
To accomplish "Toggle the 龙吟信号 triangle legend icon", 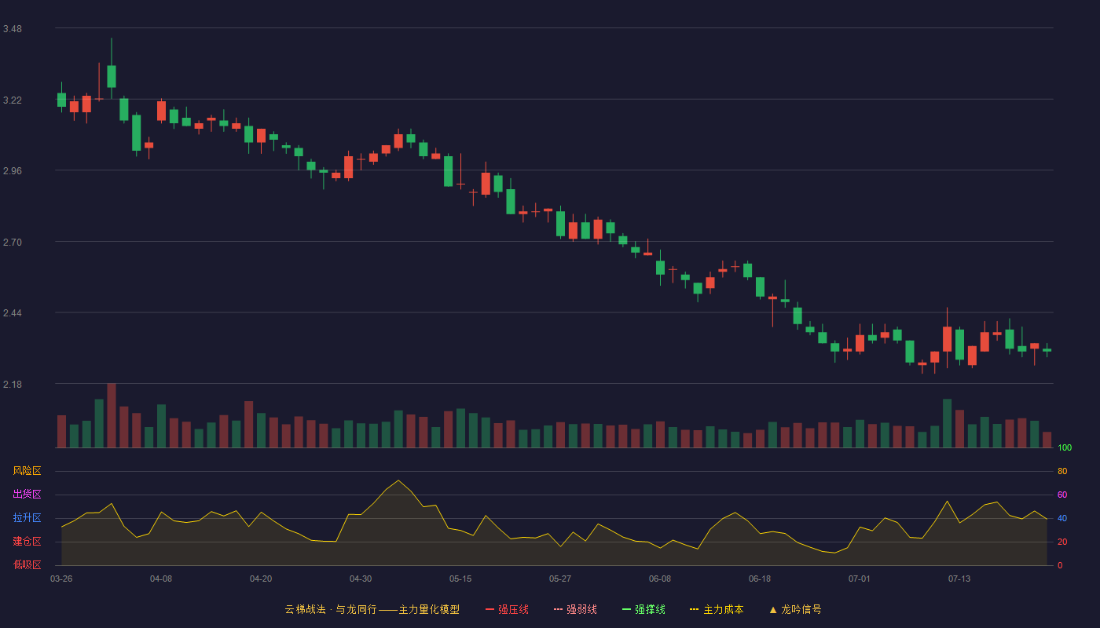I will point(773,609).
